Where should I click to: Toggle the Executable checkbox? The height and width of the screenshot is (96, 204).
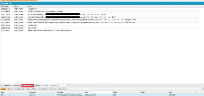pos(12,86)
